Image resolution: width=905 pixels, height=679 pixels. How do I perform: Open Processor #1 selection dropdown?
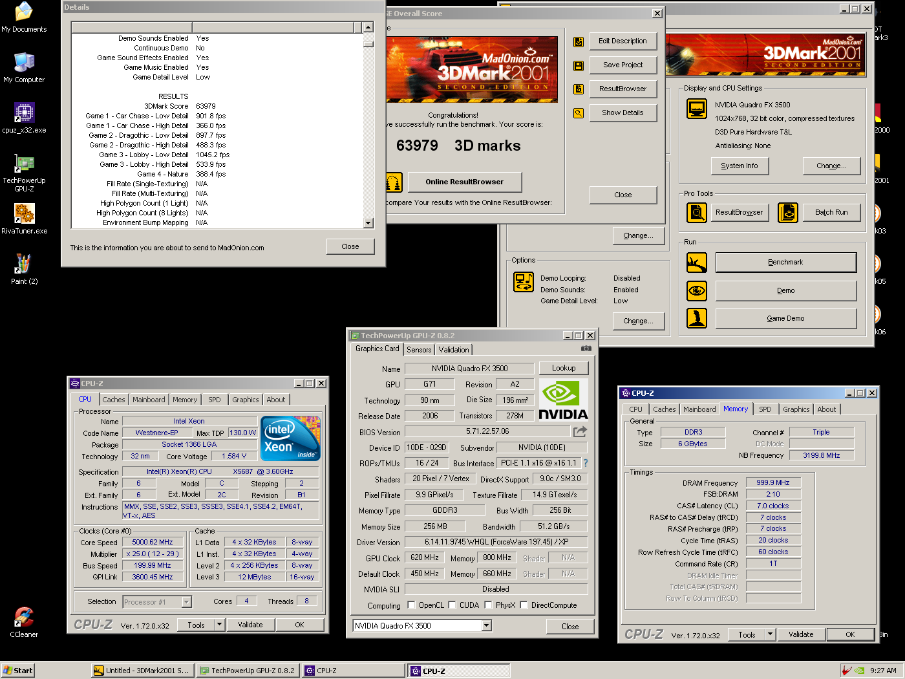(x=186, y=602)
